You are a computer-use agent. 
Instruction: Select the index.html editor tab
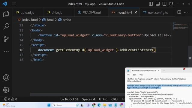tap(124, 12)
